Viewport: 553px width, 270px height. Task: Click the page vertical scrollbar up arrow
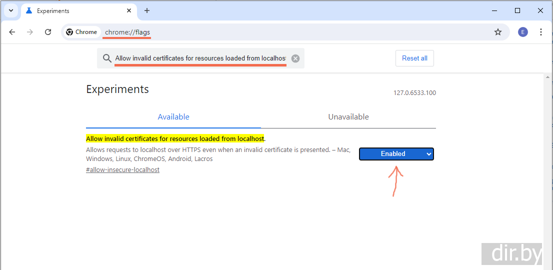547,77
